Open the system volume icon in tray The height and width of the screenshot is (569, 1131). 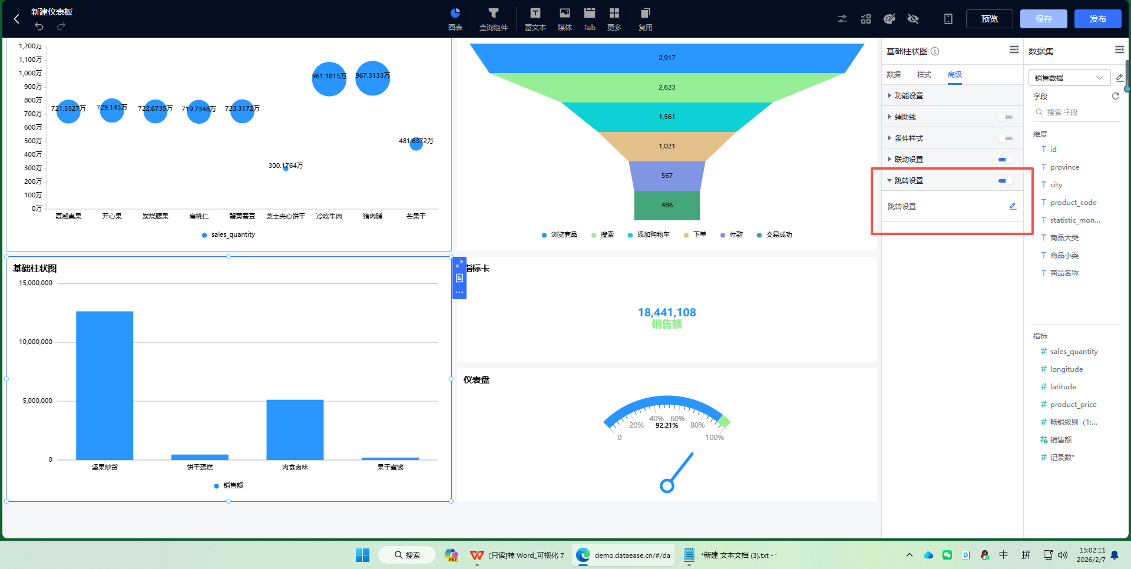point(1063,555)
